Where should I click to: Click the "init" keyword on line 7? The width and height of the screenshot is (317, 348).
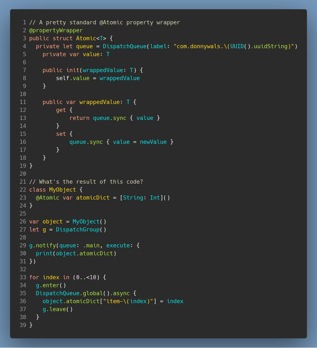[x=73, y=70]
